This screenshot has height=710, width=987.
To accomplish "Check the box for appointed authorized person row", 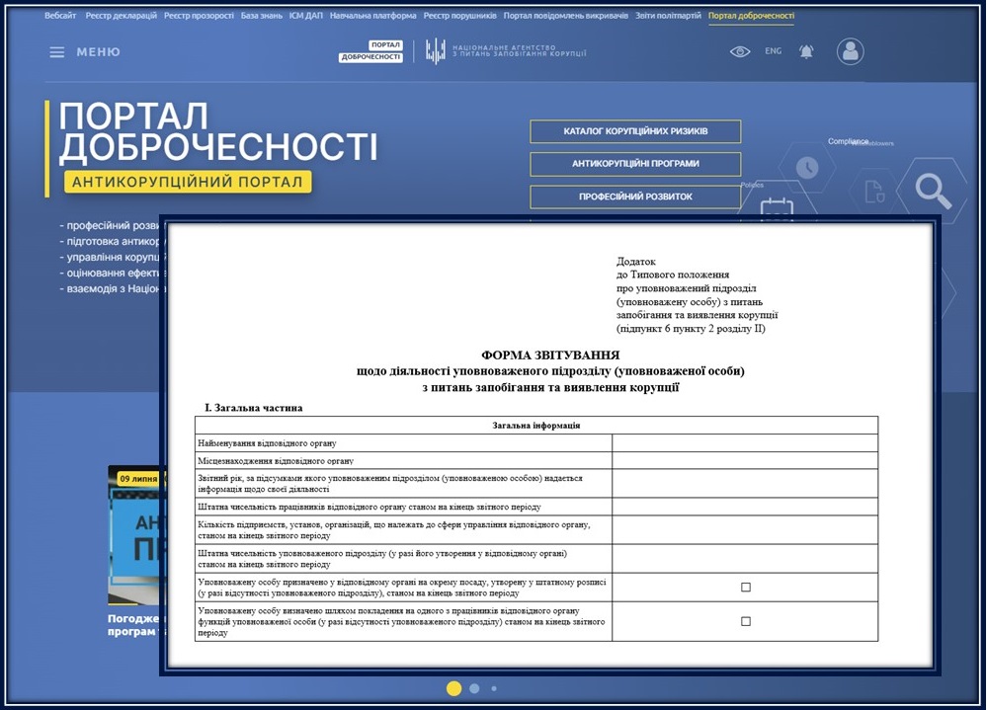I will (745, 588).
